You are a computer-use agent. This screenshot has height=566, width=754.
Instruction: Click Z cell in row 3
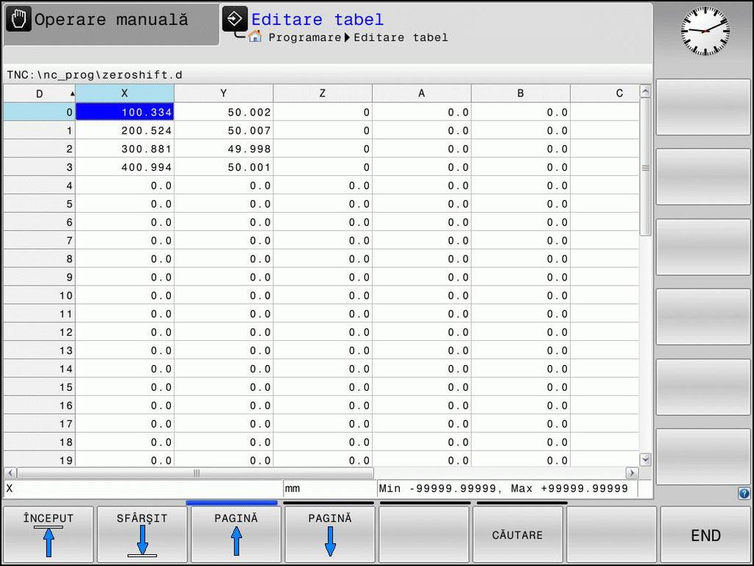(323, 167)
